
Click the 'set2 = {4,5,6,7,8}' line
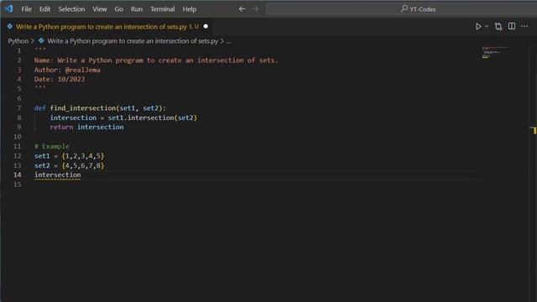point(69,165)
